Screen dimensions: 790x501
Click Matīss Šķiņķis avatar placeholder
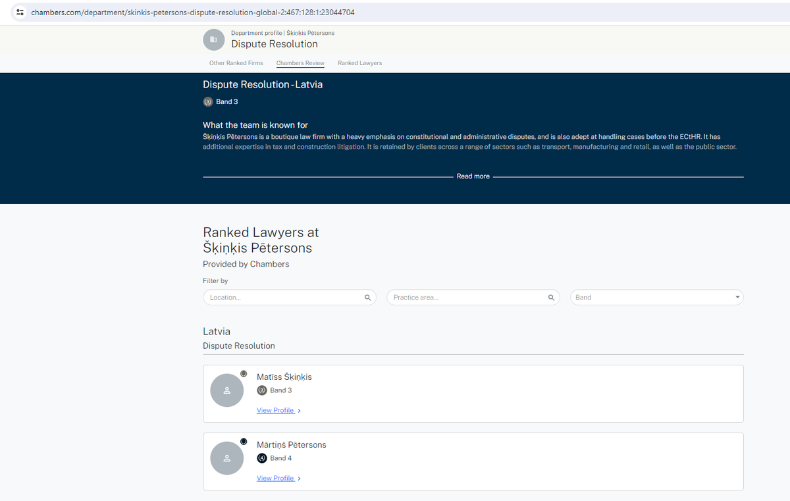[x=227, y=390]
